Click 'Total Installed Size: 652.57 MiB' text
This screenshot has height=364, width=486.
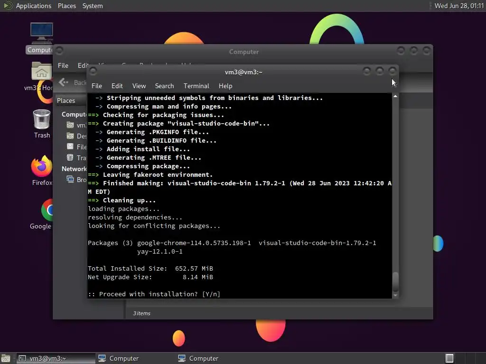coord(150,268)
